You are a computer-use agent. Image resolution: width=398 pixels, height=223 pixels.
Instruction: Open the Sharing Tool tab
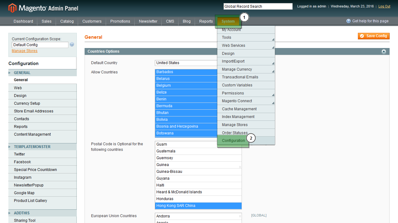pos(43,221)
